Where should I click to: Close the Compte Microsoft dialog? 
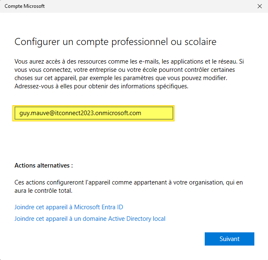259,6
